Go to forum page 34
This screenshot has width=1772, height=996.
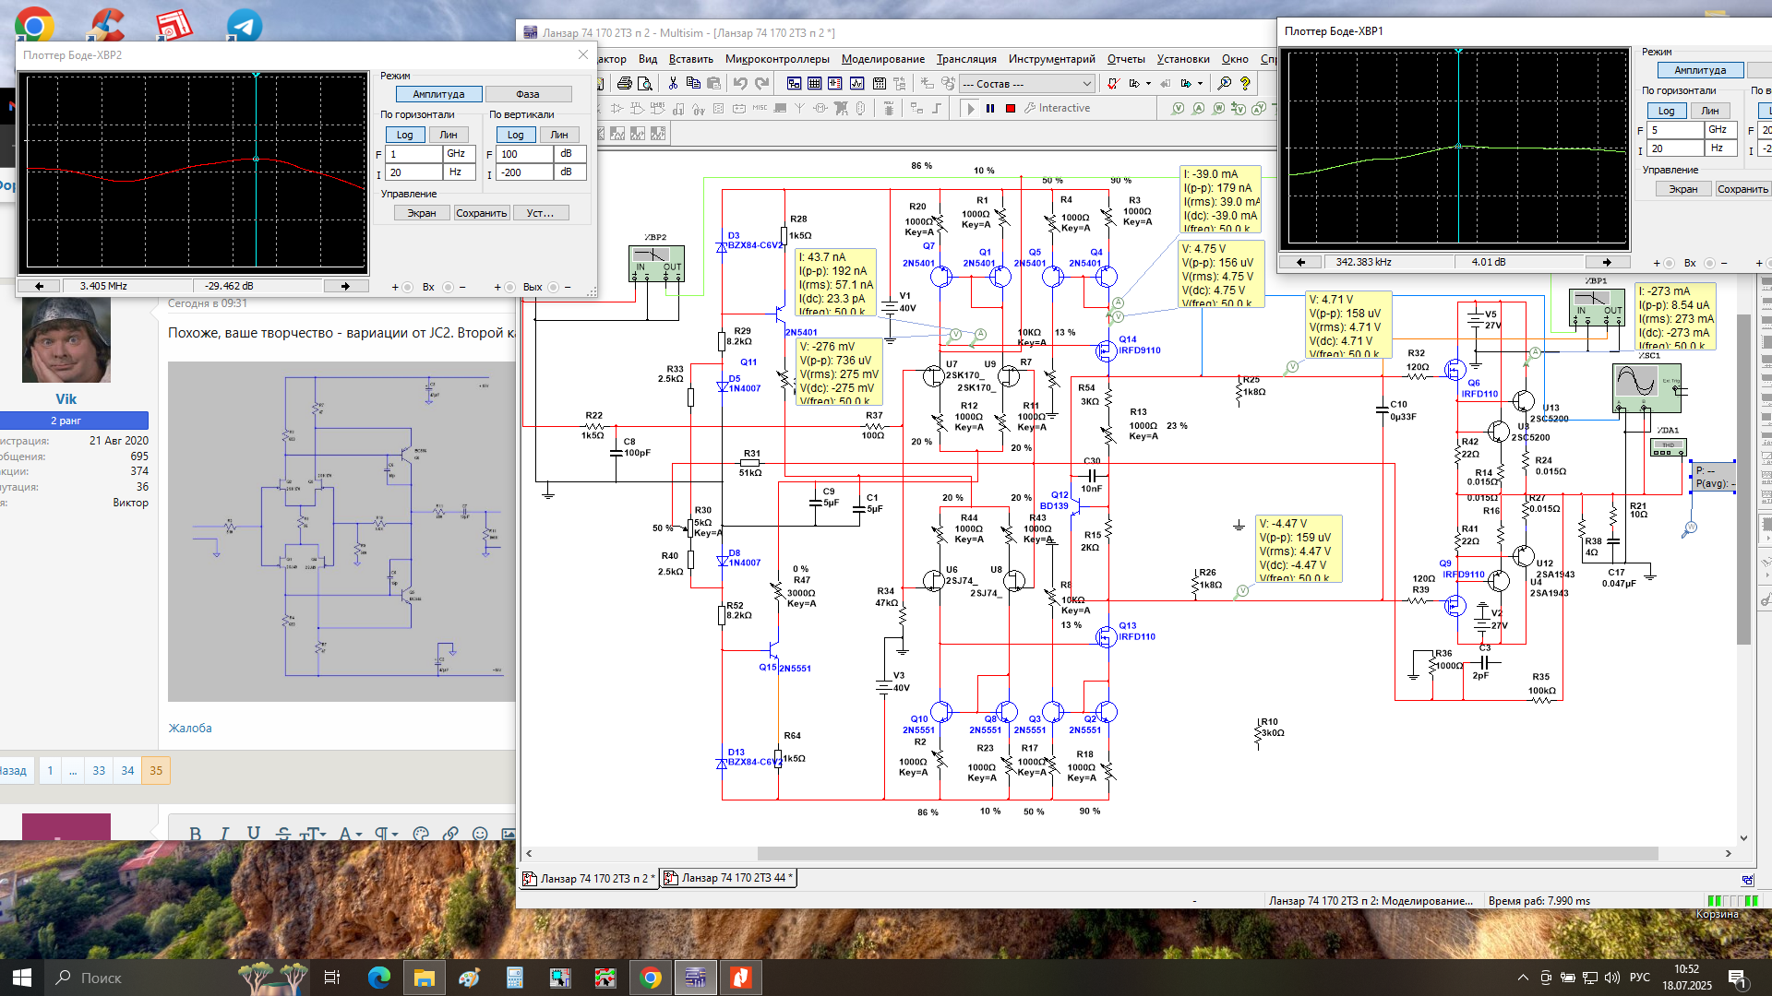point(127,770)
